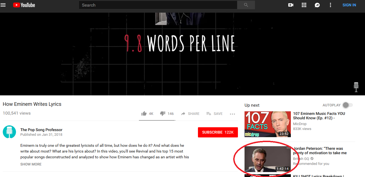This screenshot has height=177, width=365.
Task: Open 107 Eminem Music Facts video title
Action: click(x=319, y=116)
